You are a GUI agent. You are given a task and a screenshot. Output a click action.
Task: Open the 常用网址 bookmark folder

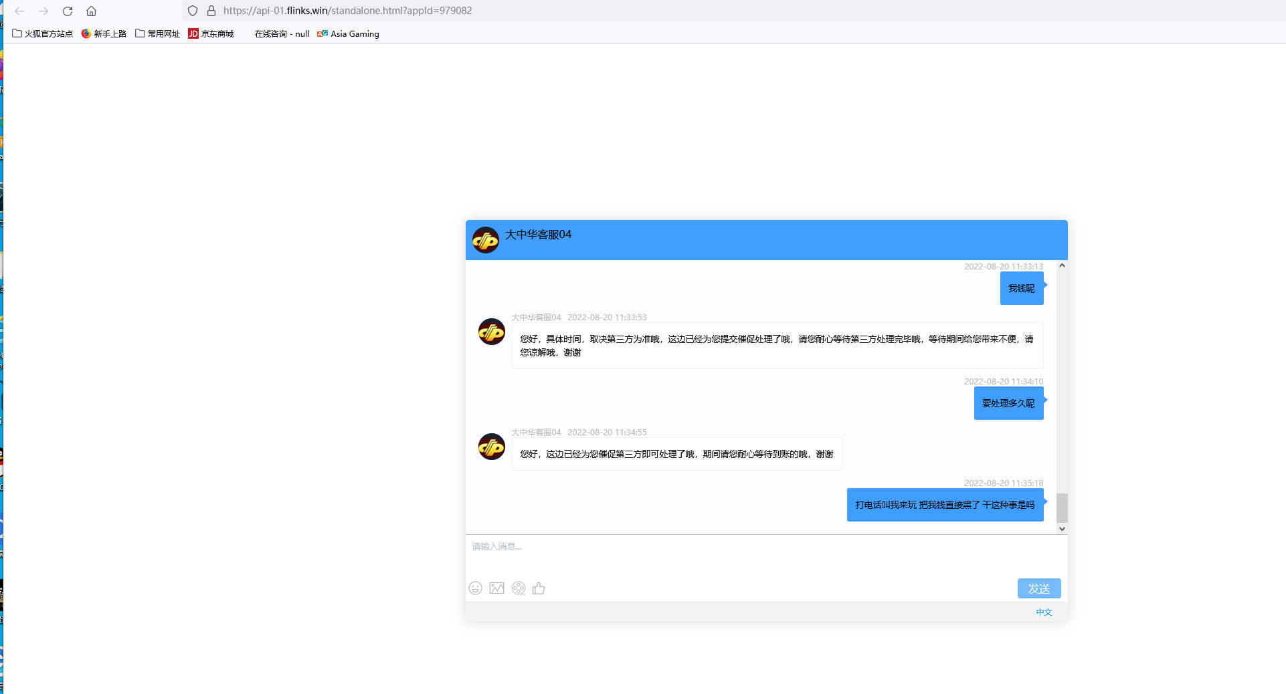point(158,33)
